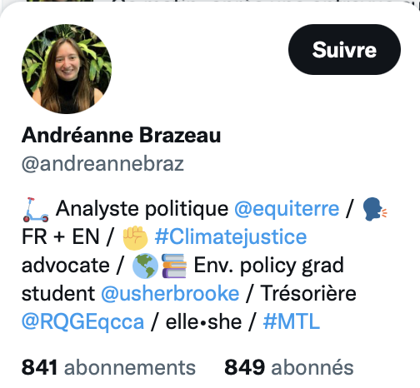View the 849 abonnés list
Viewport: 420px width, 388px height.
coord(289,368)
